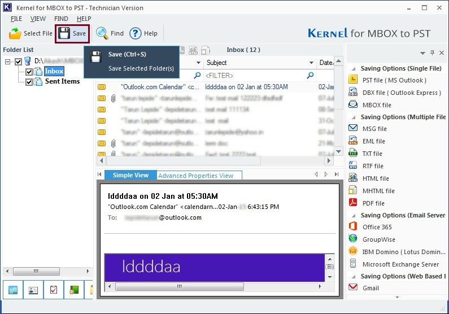Open the Subject column dropdown arrow

click(x=311, y=63)
